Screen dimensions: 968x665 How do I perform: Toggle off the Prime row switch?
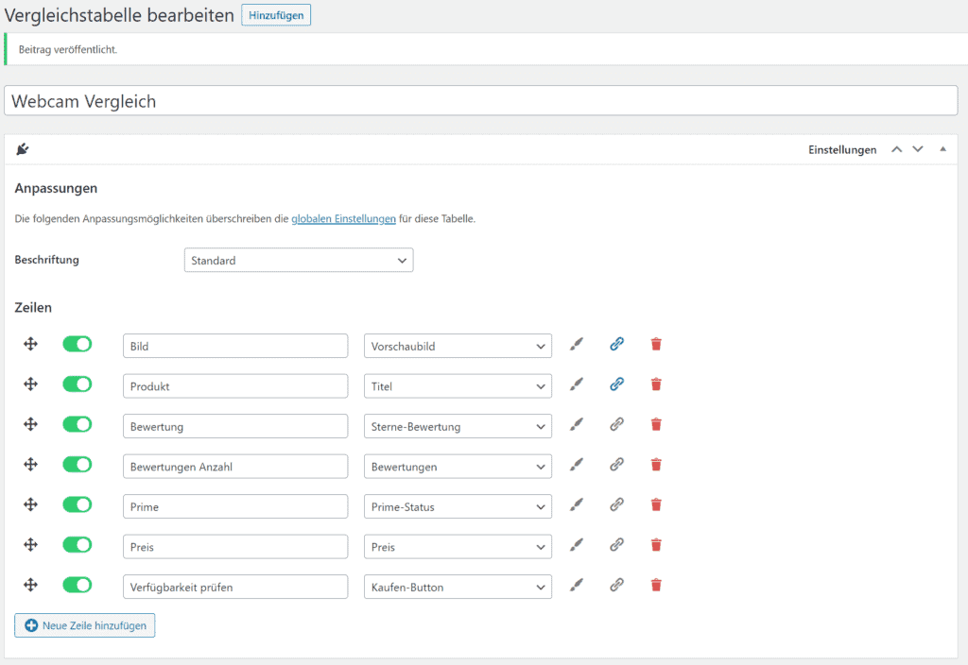[78, 504]
